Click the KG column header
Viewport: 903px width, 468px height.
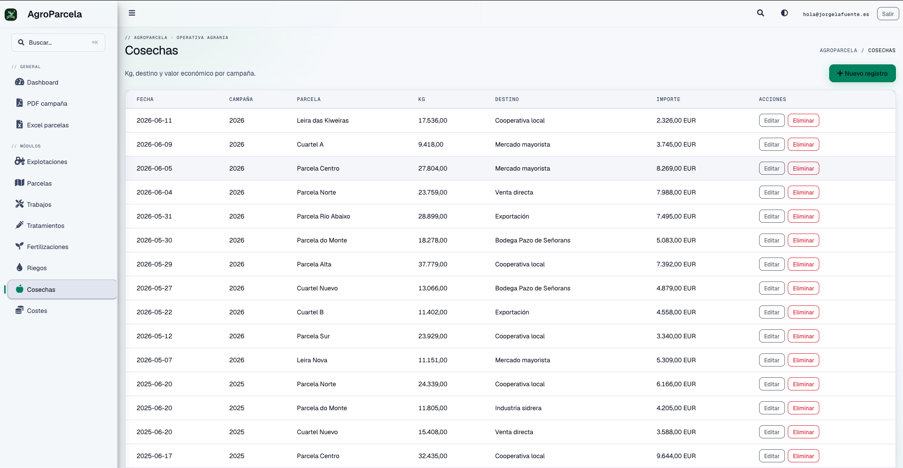[421, 99]
